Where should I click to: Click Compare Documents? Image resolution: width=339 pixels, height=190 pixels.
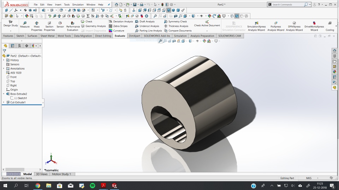[x=178, y=31]
